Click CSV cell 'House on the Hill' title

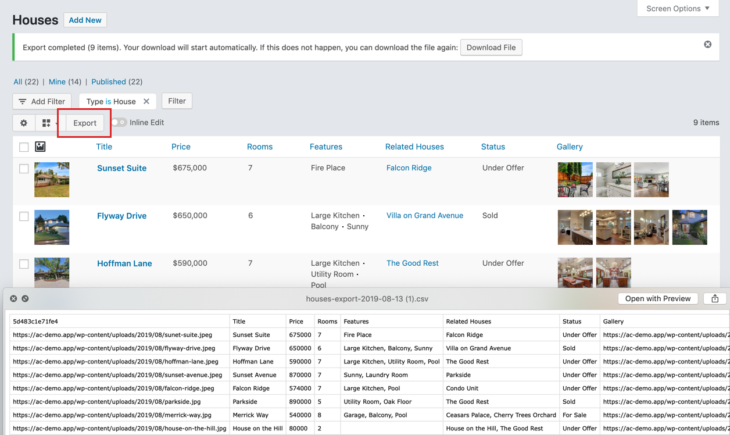point(258,429)
